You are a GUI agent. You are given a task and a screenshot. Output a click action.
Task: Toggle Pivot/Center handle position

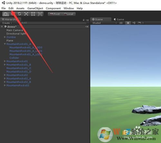coord(55,14)
